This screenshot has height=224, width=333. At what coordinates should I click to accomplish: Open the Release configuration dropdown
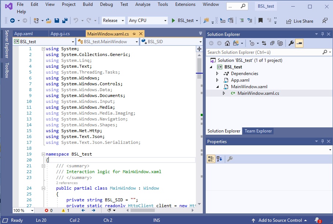[x=113, y=20]
